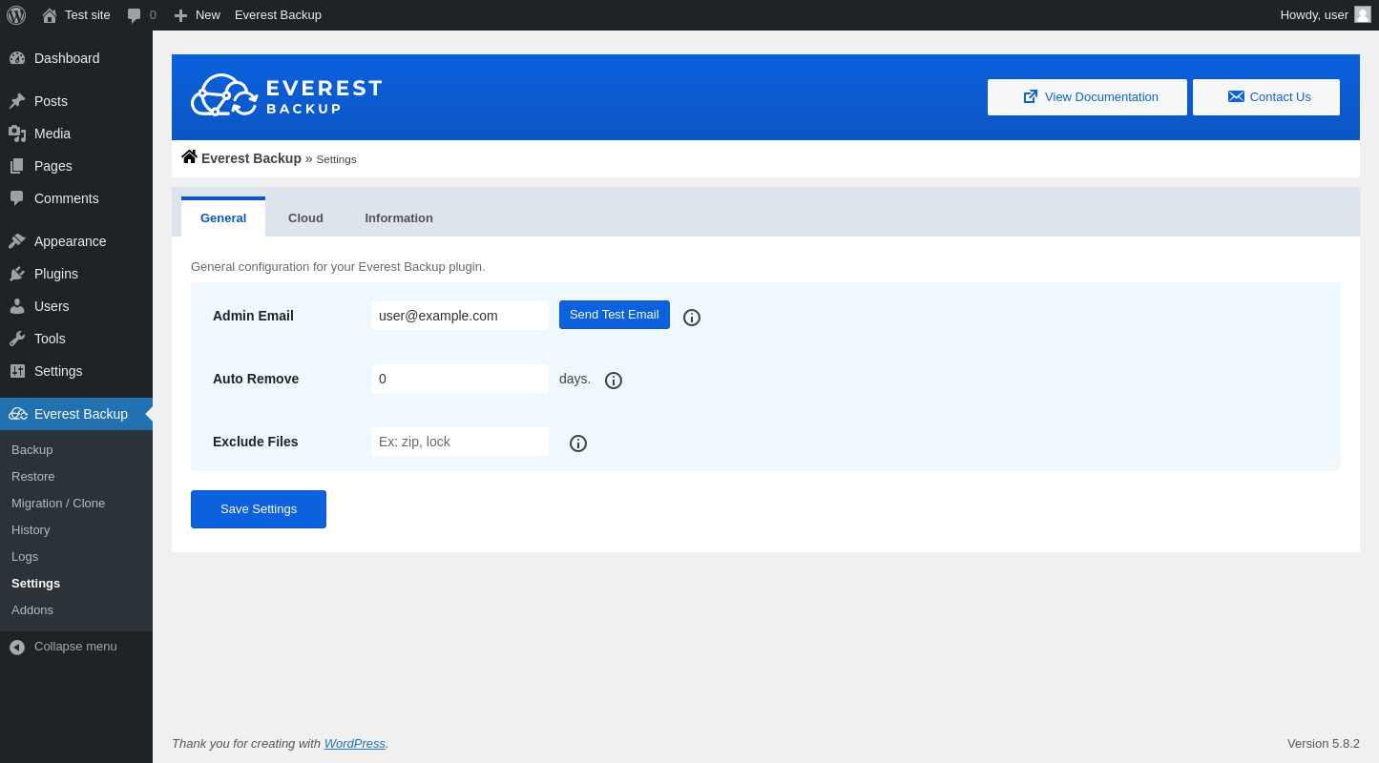The height and width of the screenshot is (763, 1379).
Task: Click the Tools wrench icon
Action: pos(17,339)
